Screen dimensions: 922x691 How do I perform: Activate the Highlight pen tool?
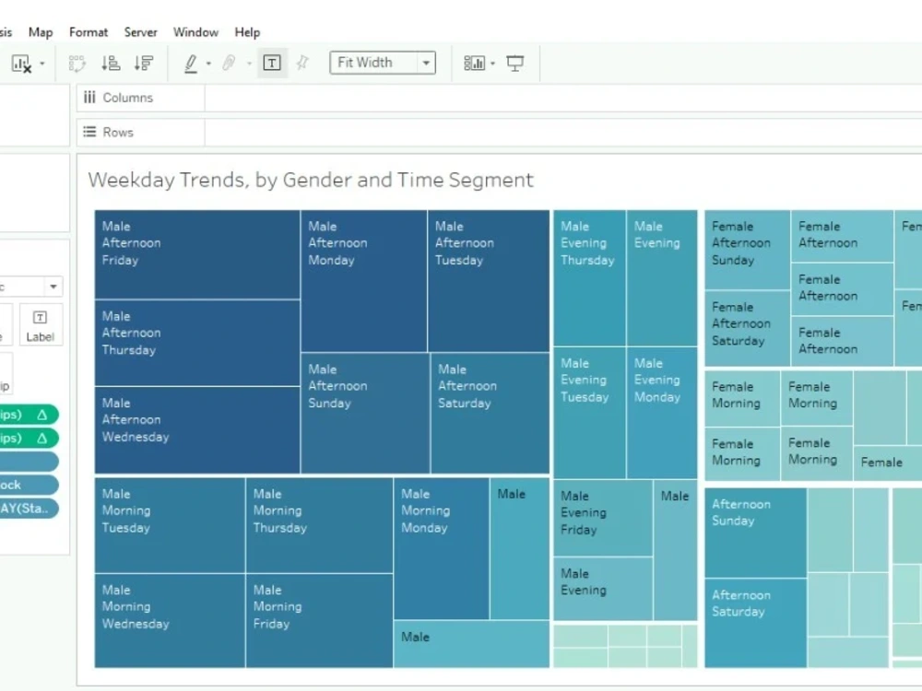[190, 63]
